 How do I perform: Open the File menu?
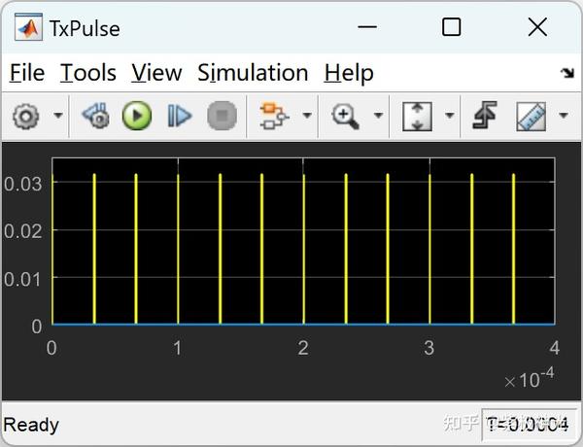[27, 73]
